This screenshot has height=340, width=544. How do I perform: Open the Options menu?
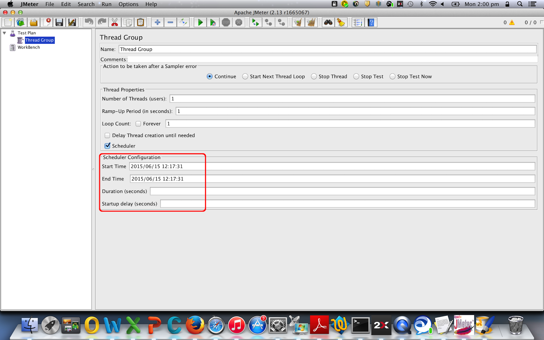coord(128,4)
